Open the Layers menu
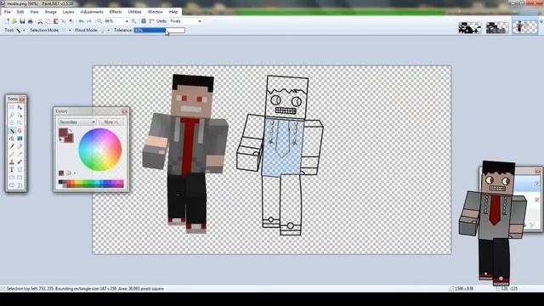 coord(68,12)
